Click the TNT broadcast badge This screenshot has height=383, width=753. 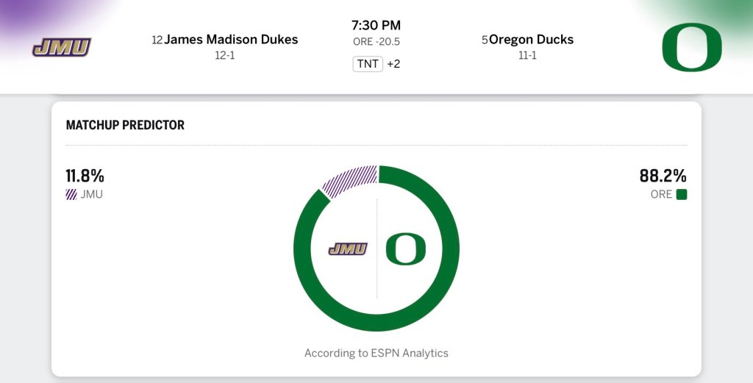(368, 64)
